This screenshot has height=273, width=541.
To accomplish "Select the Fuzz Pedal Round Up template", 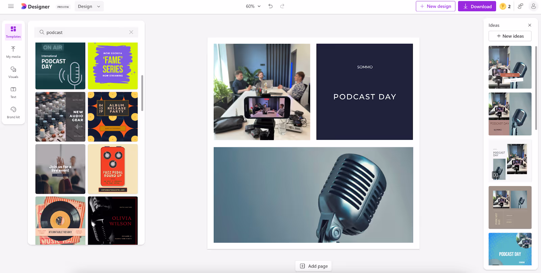I will (x=113, y=169).
